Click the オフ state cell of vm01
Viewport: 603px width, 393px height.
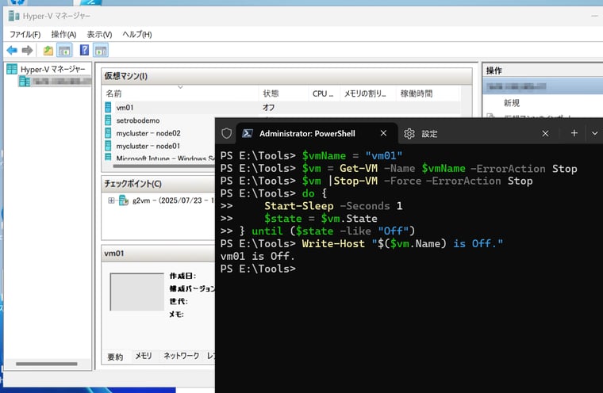coord(268,108)
